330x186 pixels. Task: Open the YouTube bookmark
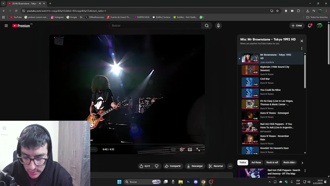[x=16, y=17]
